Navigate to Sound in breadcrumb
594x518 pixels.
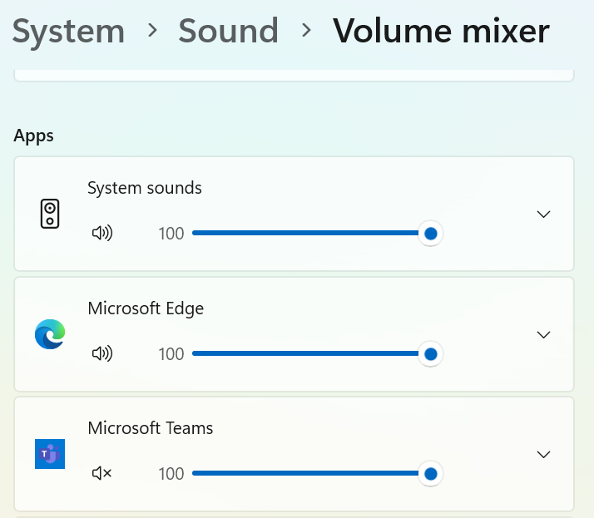tap(229, 31)
